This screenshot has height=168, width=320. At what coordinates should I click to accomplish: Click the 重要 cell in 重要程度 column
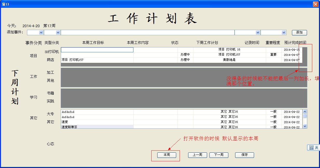click(x=273, y=55)
